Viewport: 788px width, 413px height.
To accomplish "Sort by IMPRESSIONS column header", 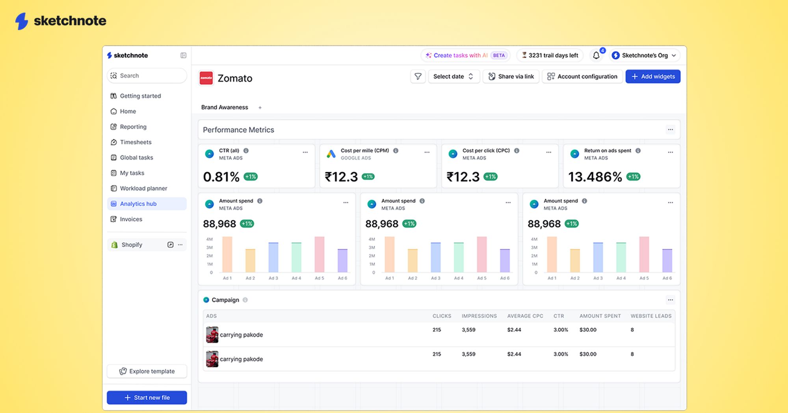I will click(x=479, y=316).
